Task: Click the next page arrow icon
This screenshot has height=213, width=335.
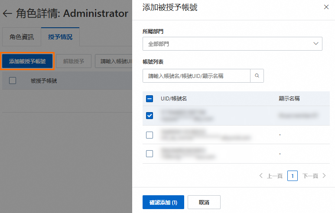Action: 324,176
